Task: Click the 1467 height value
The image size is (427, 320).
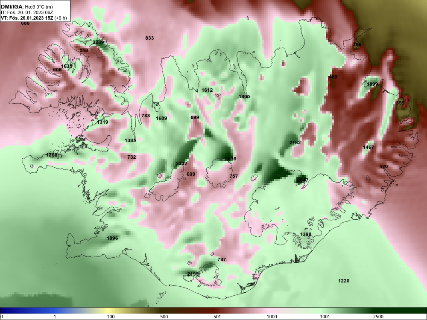Action: pos(369,147)
